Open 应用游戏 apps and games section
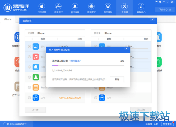The height and width of the screenshot is (127, 176). pos(58,8)
